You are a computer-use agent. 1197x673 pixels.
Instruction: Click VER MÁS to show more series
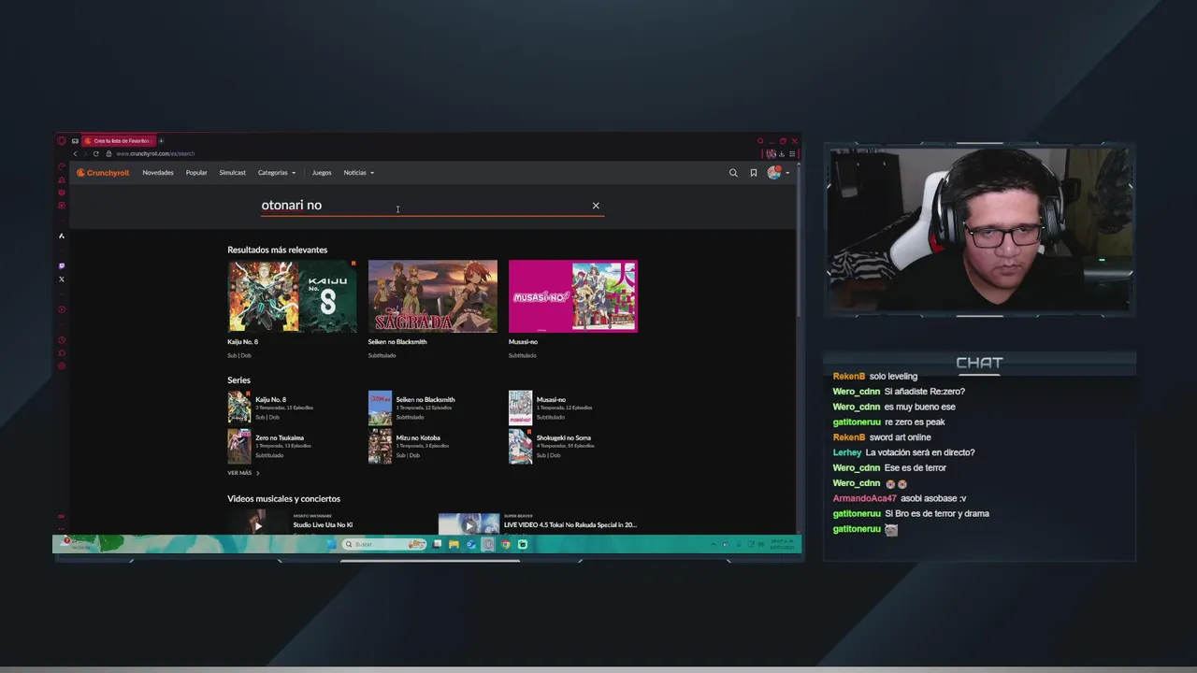[x=243, y=473]
